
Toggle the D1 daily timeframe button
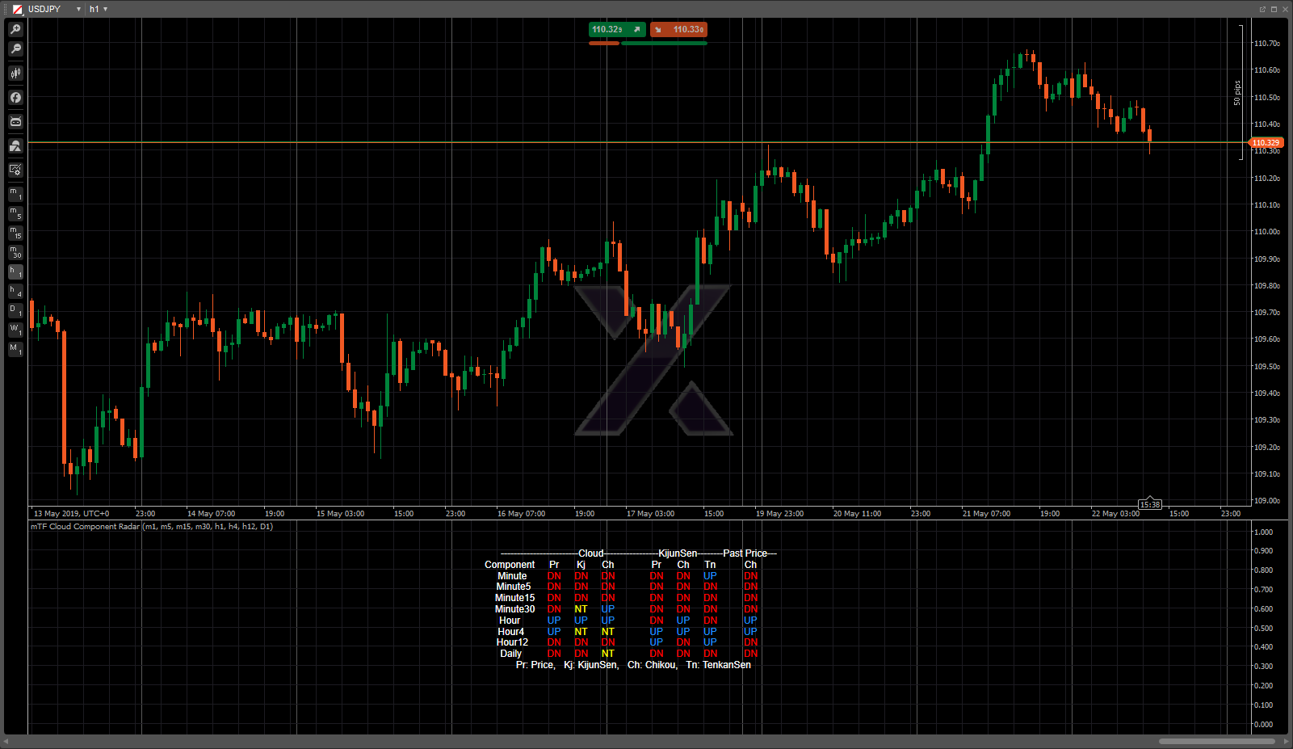15,311
